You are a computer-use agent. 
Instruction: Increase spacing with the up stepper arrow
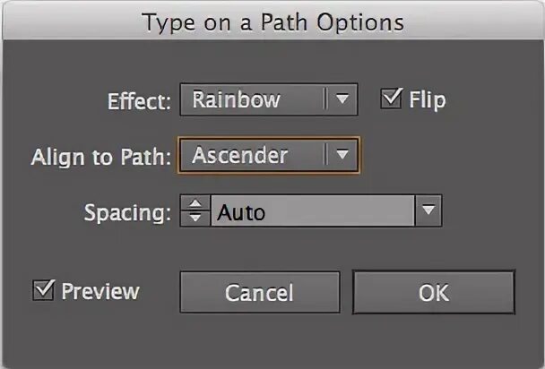click(195, 205)
